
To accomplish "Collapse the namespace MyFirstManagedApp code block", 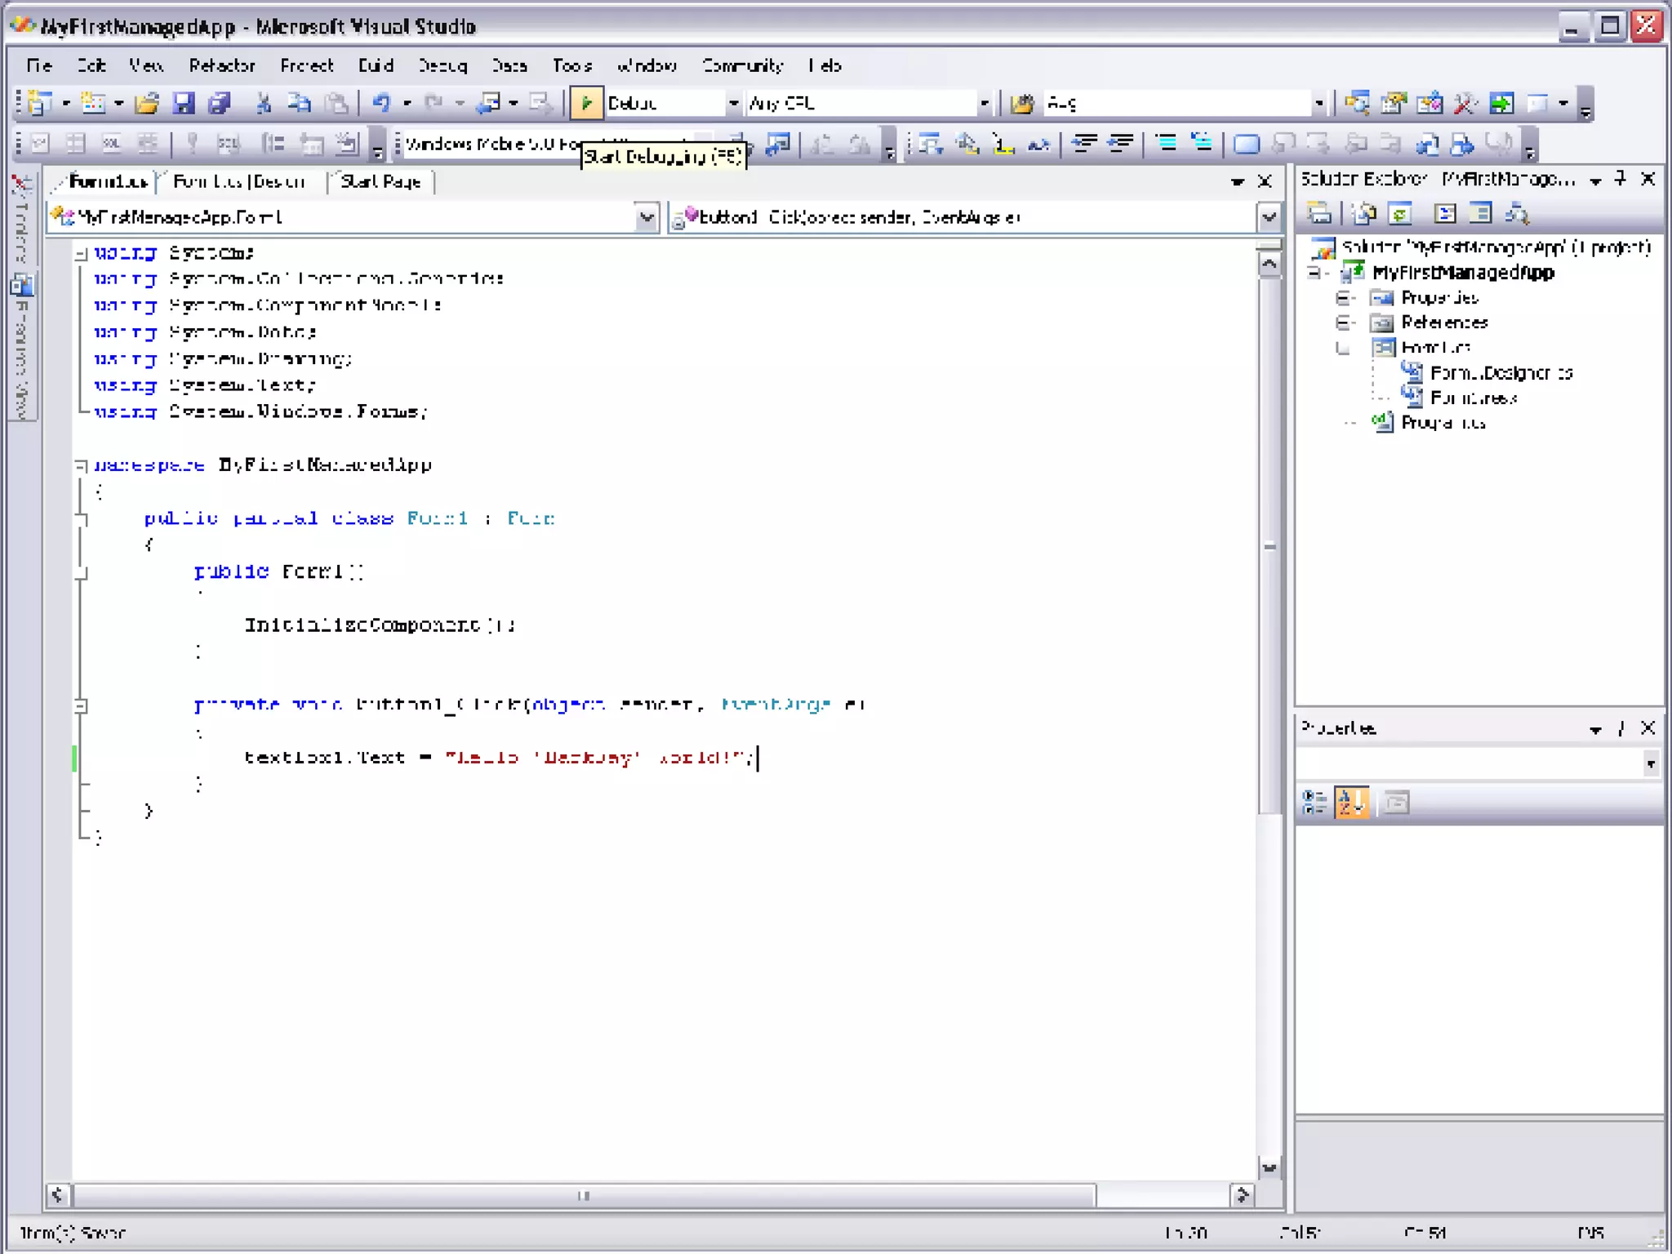I will pos(81,465).
